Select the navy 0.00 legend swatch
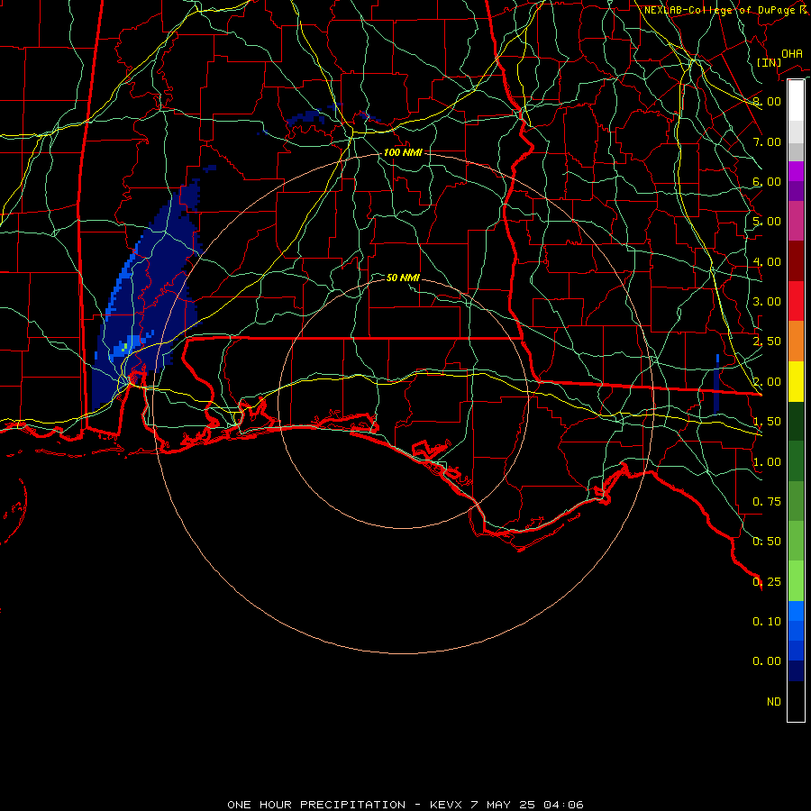The width and height of the screenshot is (811, 811). 796,670
